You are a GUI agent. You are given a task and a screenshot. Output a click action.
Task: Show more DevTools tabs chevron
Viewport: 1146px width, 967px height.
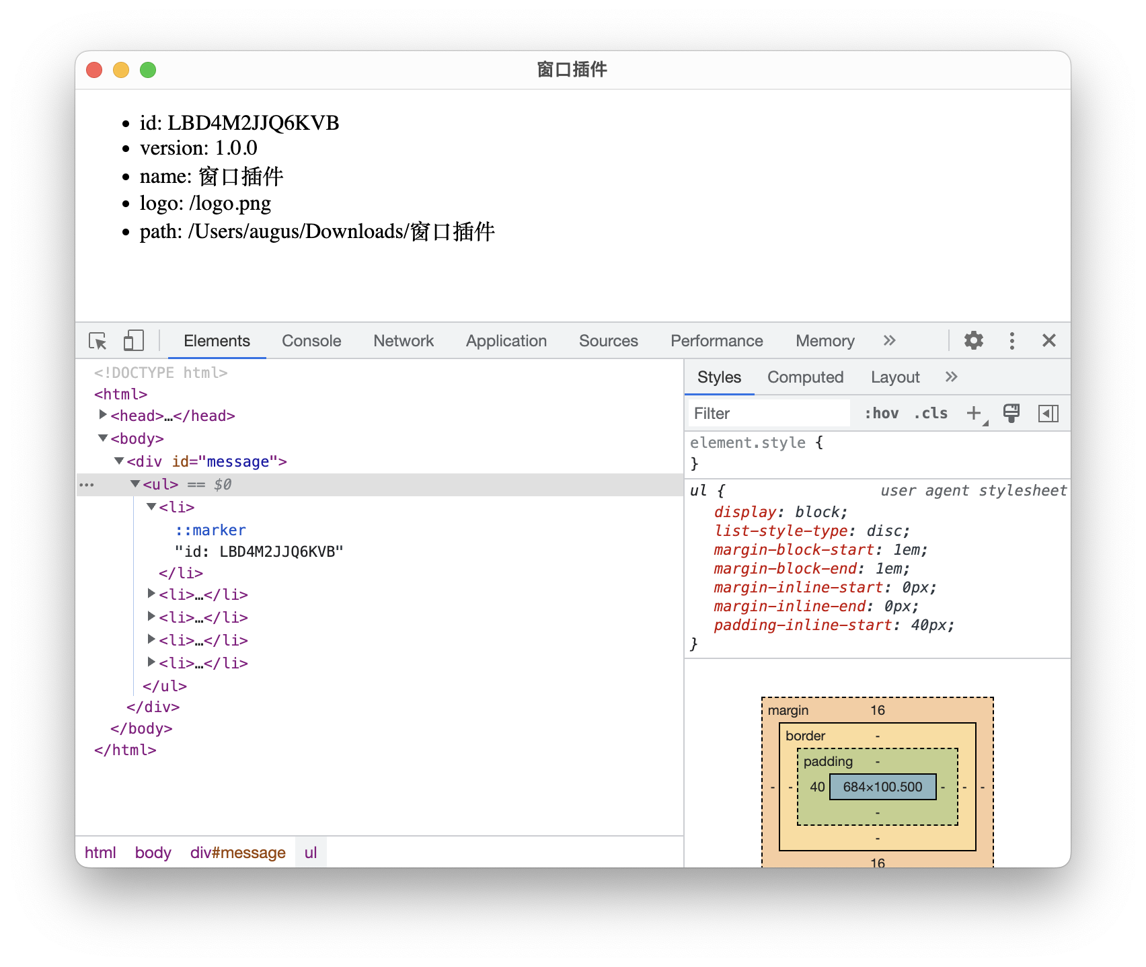coord(889,341)
